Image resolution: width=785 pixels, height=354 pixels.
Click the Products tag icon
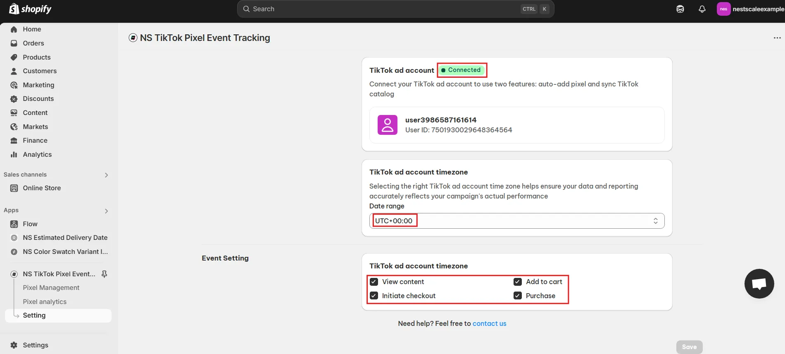click(14, 57)
